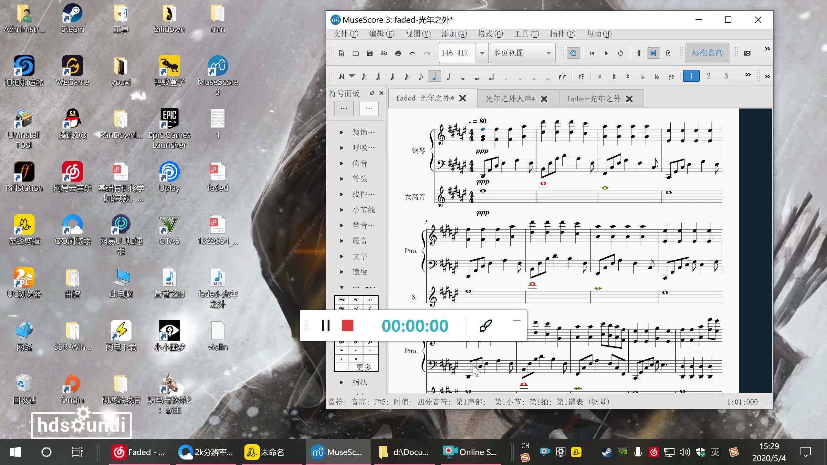The image size is (827, 465).
Task: Click the open file folder icon in MuseScore
Action: click(x=356, y=53)
